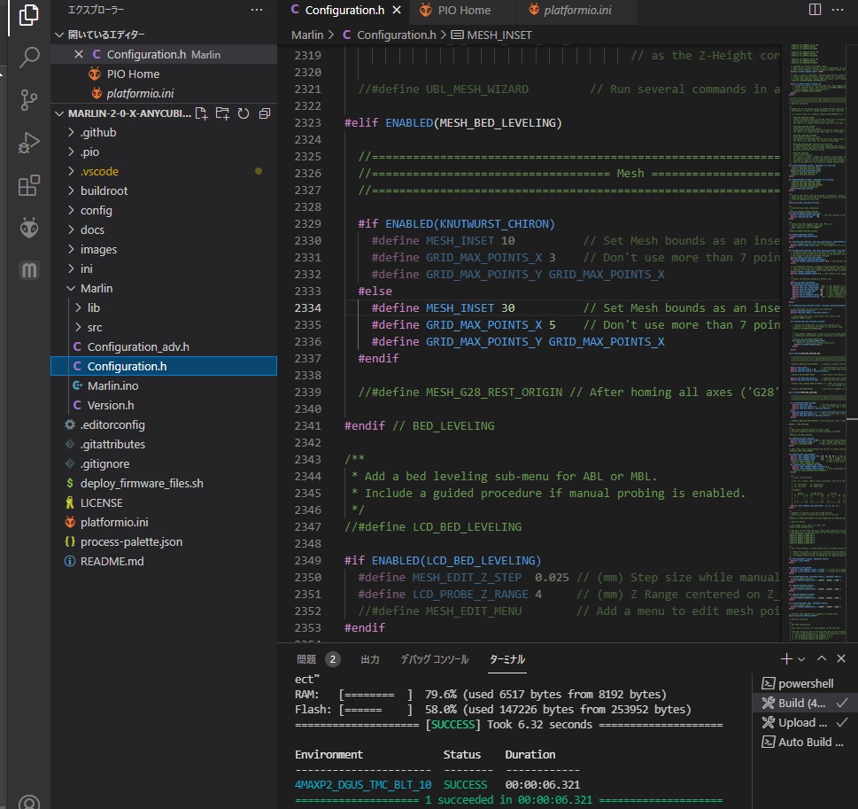Open the Extensions view
858x809 pixels.
point(28,186)
